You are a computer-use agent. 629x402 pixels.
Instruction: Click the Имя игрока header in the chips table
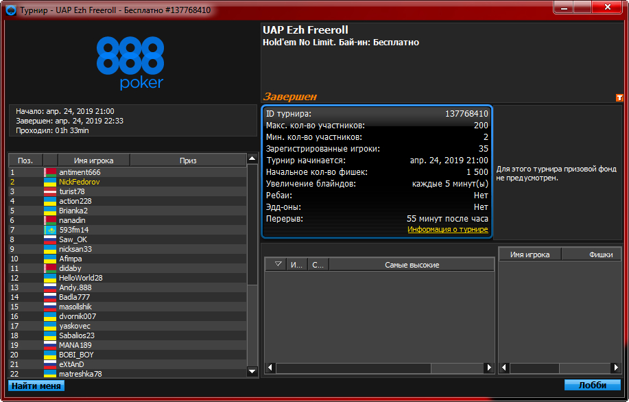(x=530, y=255)
